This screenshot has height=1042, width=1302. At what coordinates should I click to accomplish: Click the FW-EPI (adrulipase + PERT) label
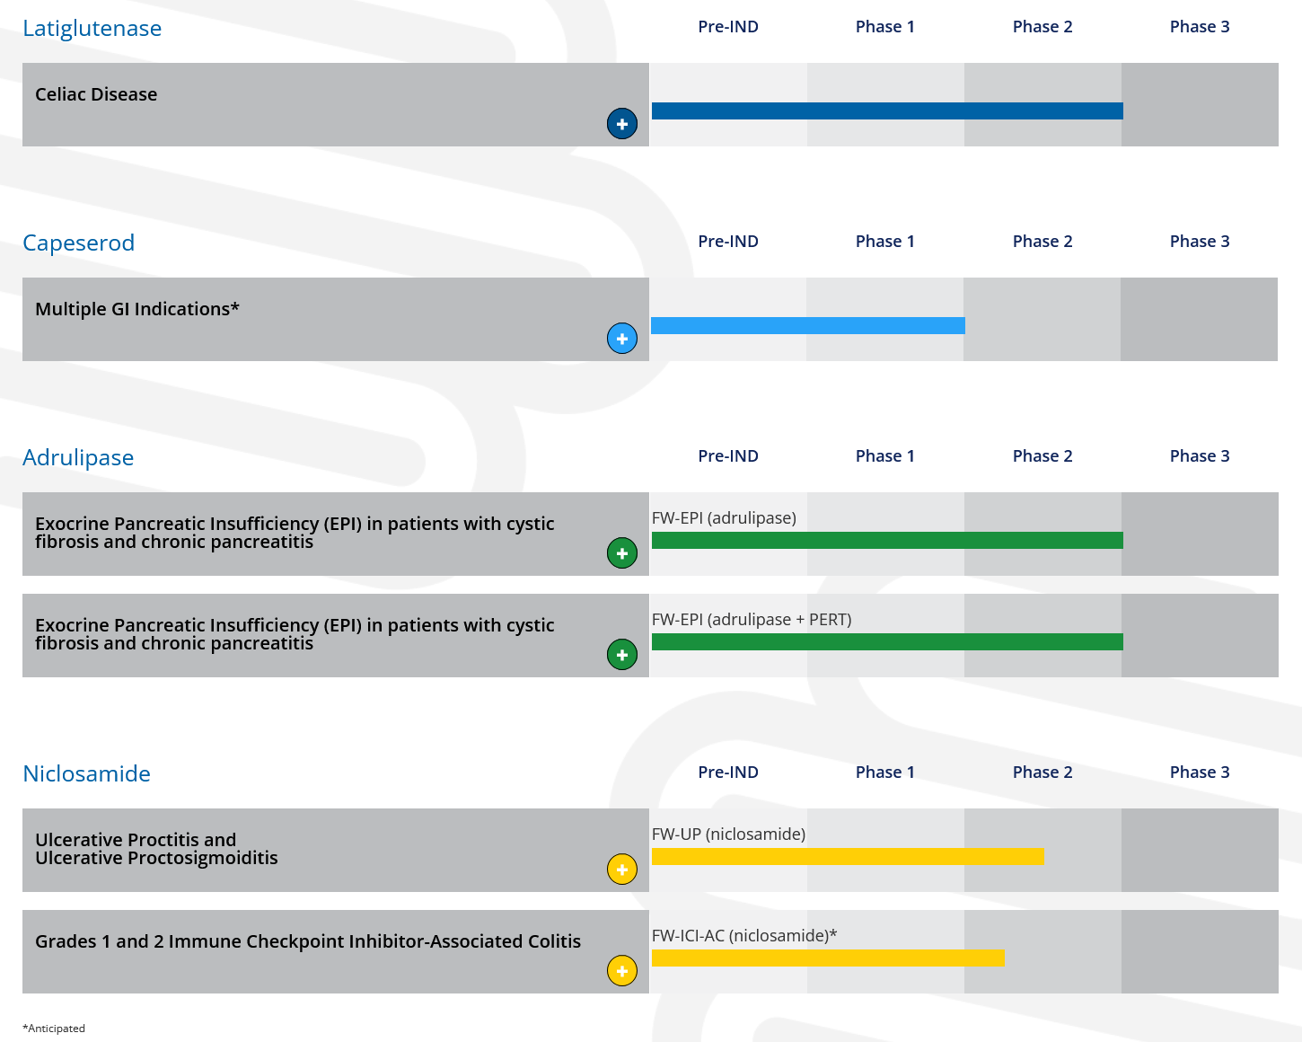752,620
